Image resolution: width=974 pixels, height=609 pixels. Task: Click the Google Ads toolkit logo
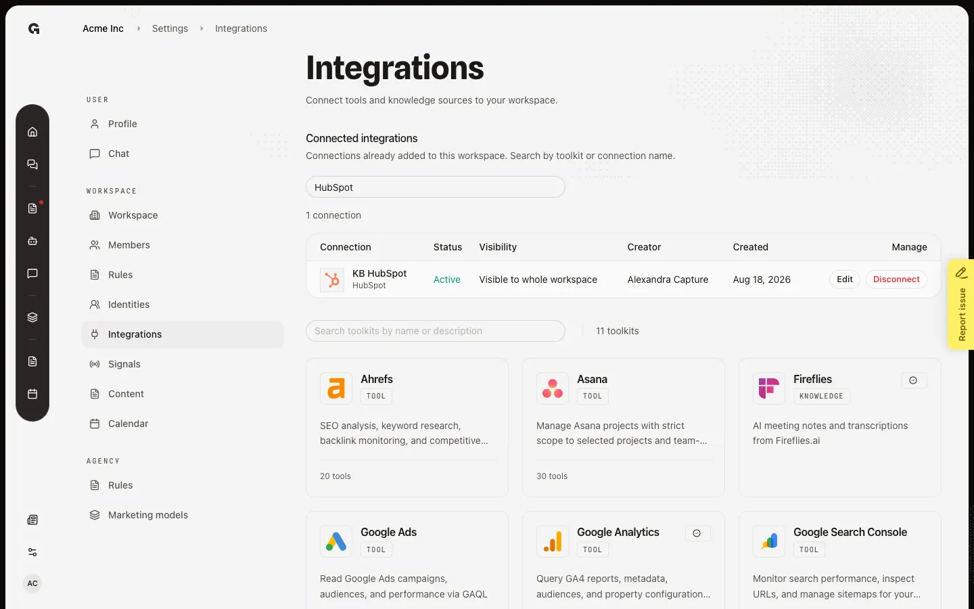(336, 541)
